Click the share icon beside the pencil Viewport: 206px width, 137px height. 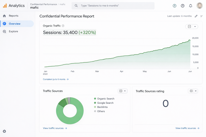[201, 16]
